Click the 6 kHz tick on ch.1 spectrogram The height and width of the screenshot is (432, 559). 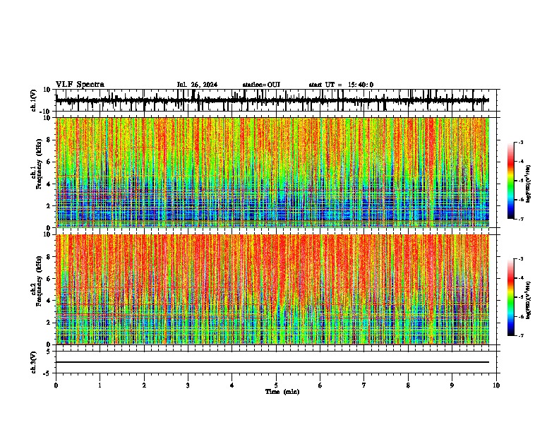tap(49, 162)
